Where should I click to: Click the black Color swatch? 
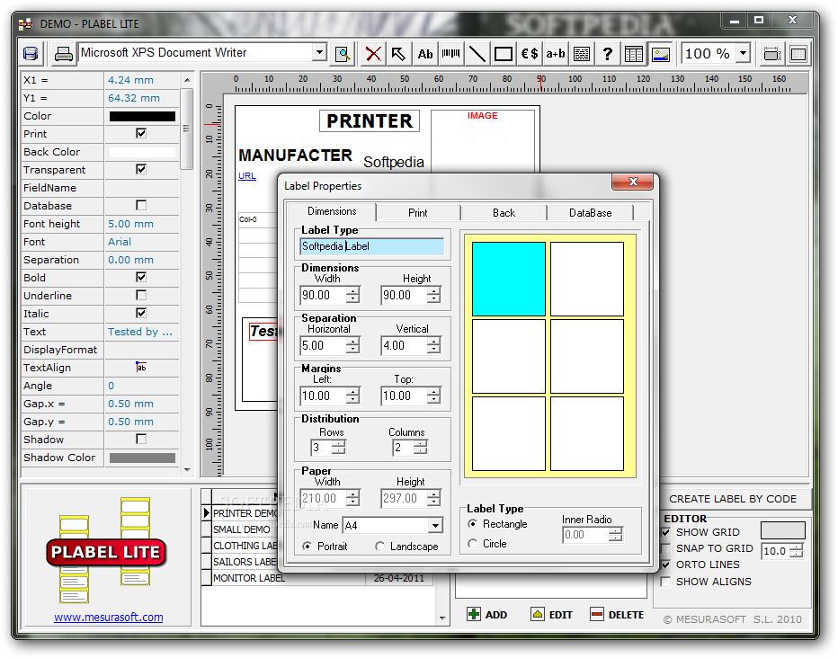142,116
